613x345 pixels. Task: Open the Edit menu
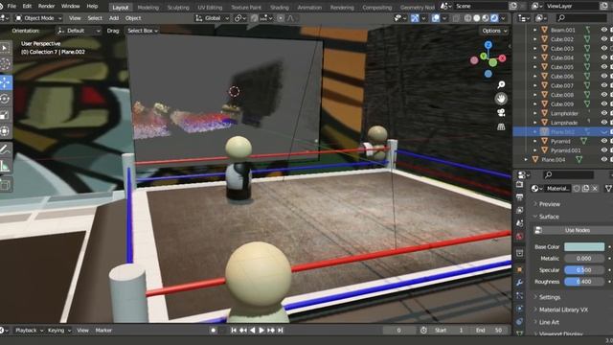[27, 7]
